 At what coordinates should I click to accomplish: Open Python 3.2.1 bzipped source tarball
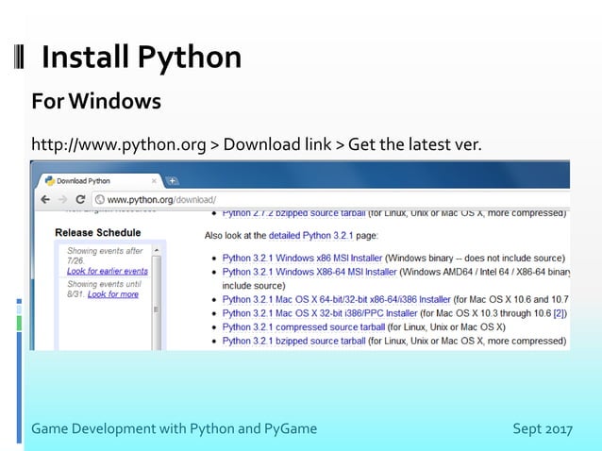tap(293, 341)
